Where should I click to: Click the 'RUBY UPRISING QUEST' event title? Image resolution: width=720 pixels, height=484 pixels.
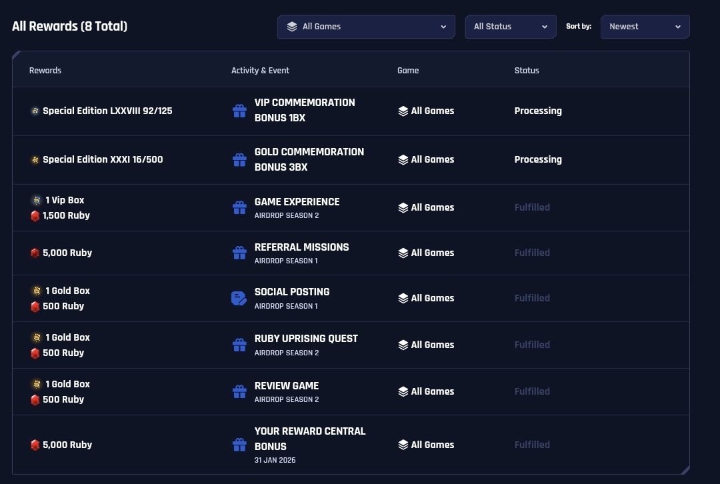[306, 339]
